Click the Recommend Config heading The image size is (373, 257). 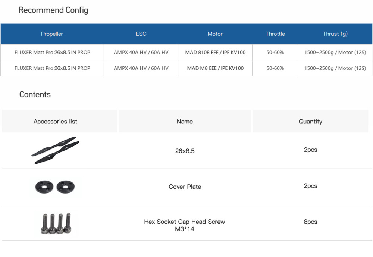[53, 10]
